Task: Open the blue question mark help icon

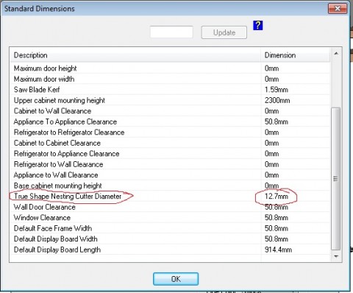Action: click(x=258, y=25)
